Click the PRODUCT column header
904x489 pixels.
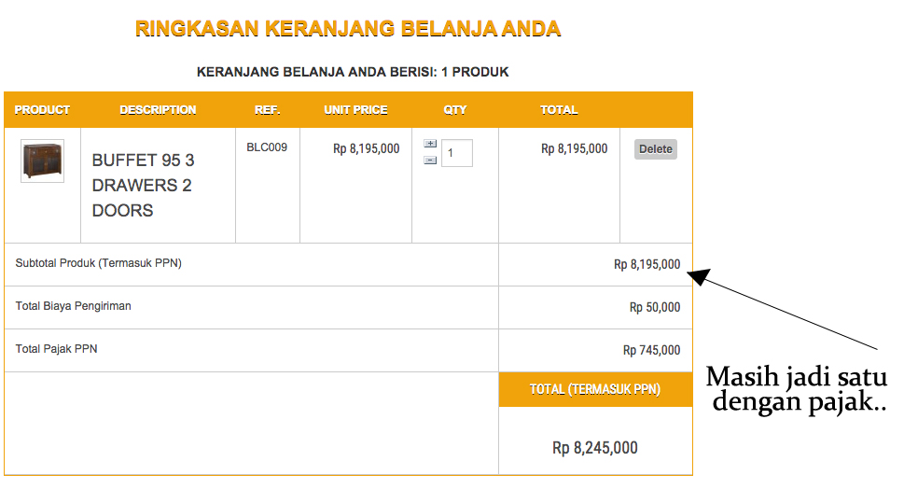tap(42, 110)
